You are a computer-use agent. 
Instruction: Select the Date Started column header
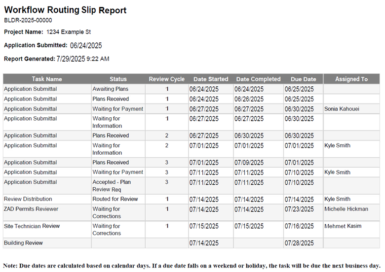tap(211, 79)
